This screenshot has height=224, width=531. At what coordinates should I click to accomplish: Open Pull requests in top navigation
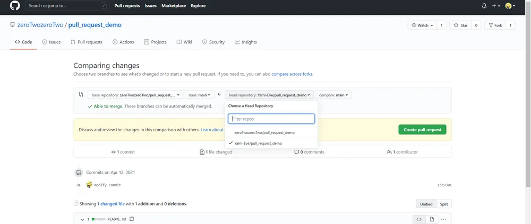pyautogui.click(x=127, y=6)
